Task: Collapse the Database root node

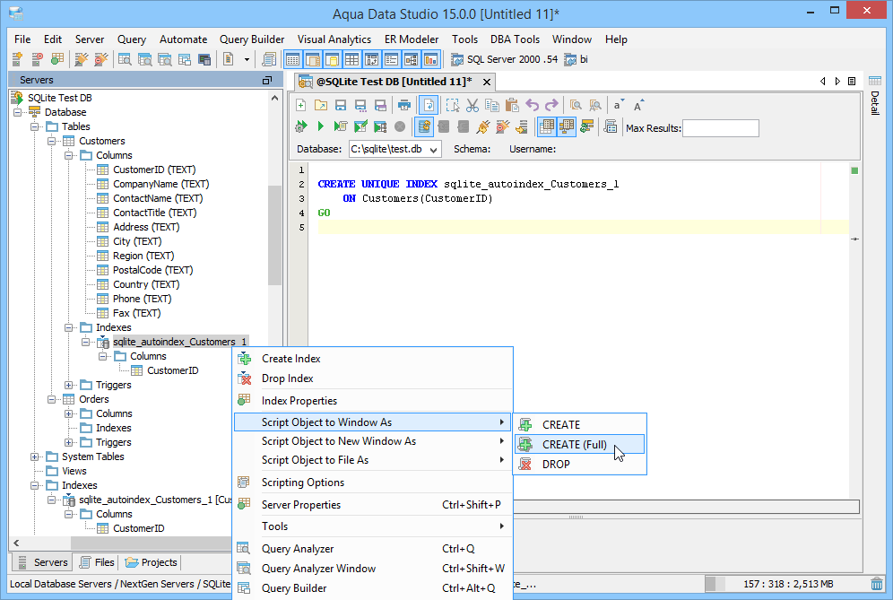Action: (17, 112)
